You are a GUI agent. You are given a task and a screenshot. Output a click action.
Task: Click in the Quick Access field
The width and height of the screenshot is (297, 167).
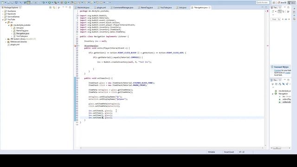(x=263, y=2)
